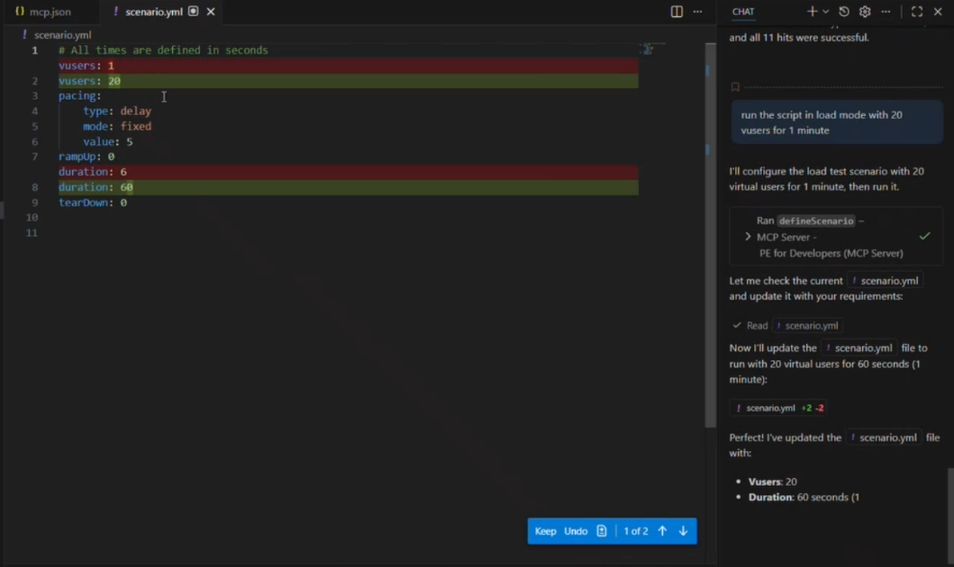This screenshot has width=954, height=567.
Task: Open chat history
Action: pyautogui.click(x=844, y=12)
